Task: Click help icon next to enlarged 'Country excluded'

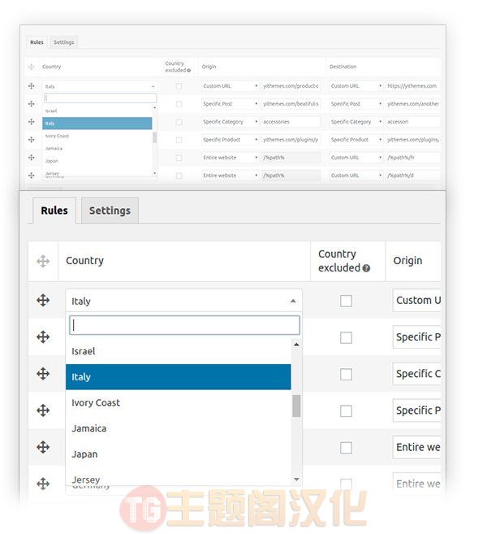Action: coord(366,268)
